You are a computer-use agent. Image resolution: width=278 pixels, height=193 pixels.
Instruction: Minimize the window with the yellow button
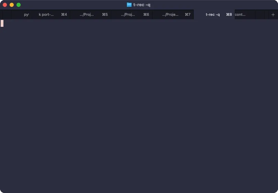pos(12,5)
